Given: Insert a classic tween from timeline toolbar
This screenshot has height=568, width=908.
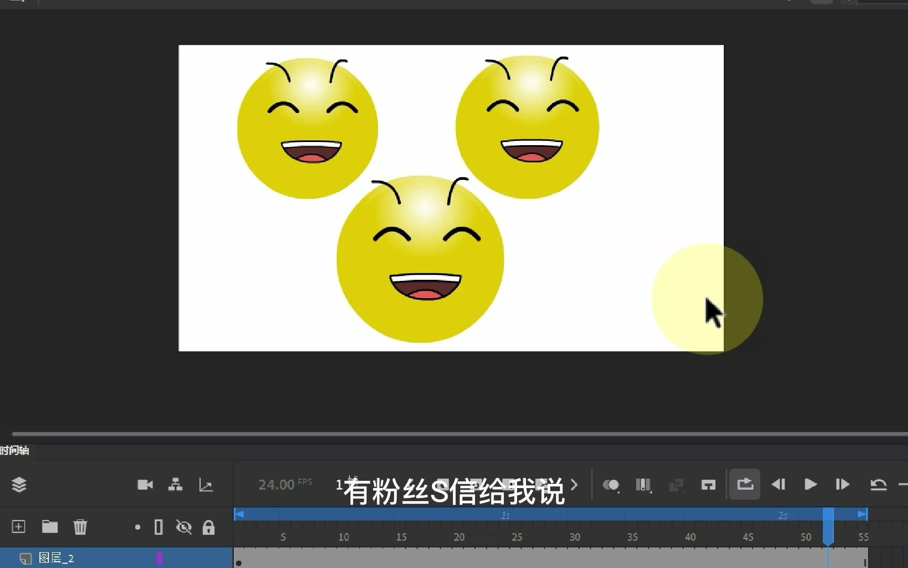Looking at the screenshot, I should click(676, 484).
